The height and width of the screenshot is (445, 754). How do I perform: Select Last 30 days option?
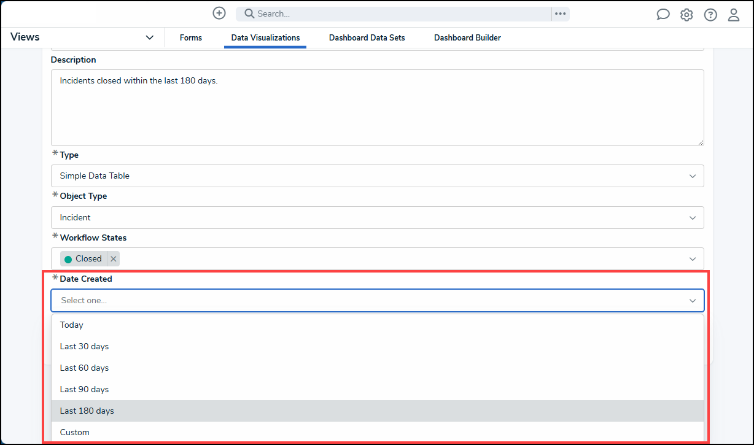[377, 346]
